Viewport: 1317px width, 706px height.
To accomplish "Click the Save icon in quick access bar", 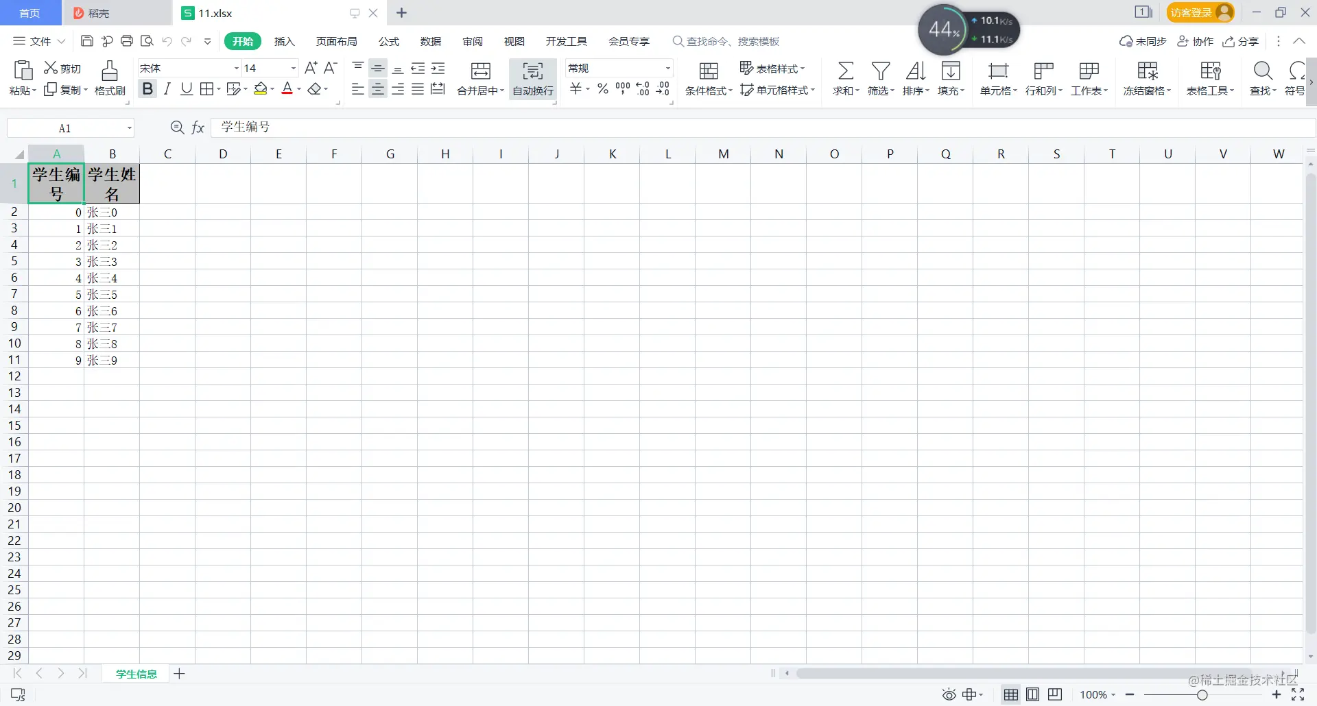I will [87, 41].
